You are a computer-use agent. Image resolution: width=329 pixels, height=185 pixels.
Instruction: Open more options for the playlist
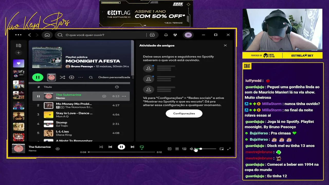point(81,77)
